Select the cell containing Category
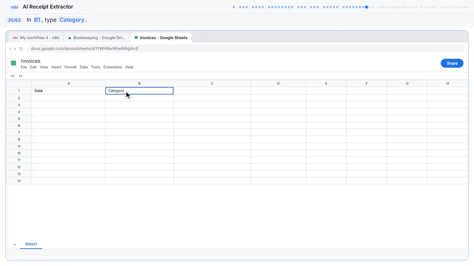Viewport: 474px width, 266px height. [139, 91]
